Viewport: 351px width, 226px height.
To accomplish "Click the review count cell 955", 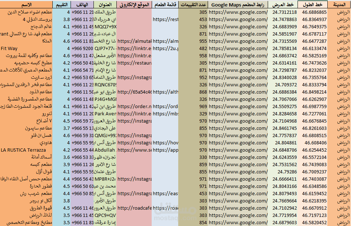I will tap(193, 41).
